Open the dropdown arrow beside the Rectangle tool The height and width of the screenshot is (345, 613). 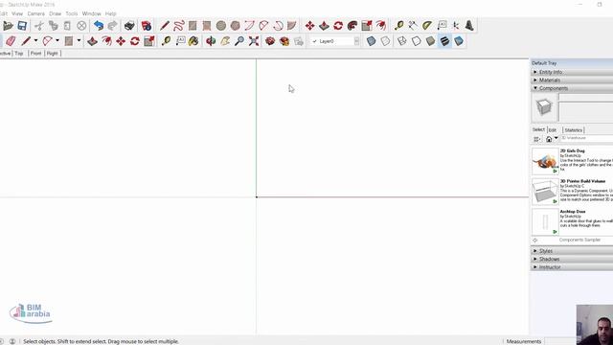79,40
